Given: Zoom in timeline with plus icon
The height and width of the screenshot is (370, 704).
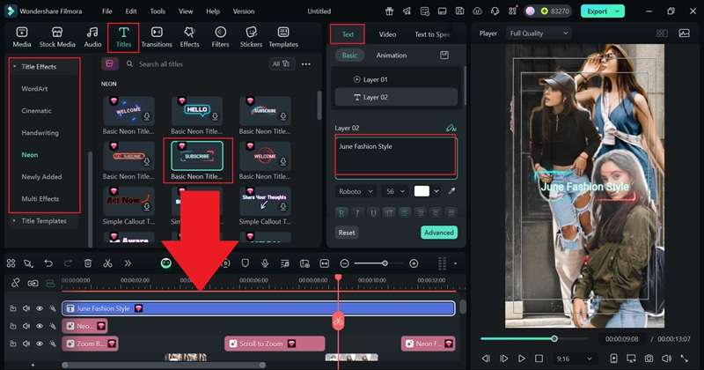Looking at the screenshot, I should (x=414, y=263).
